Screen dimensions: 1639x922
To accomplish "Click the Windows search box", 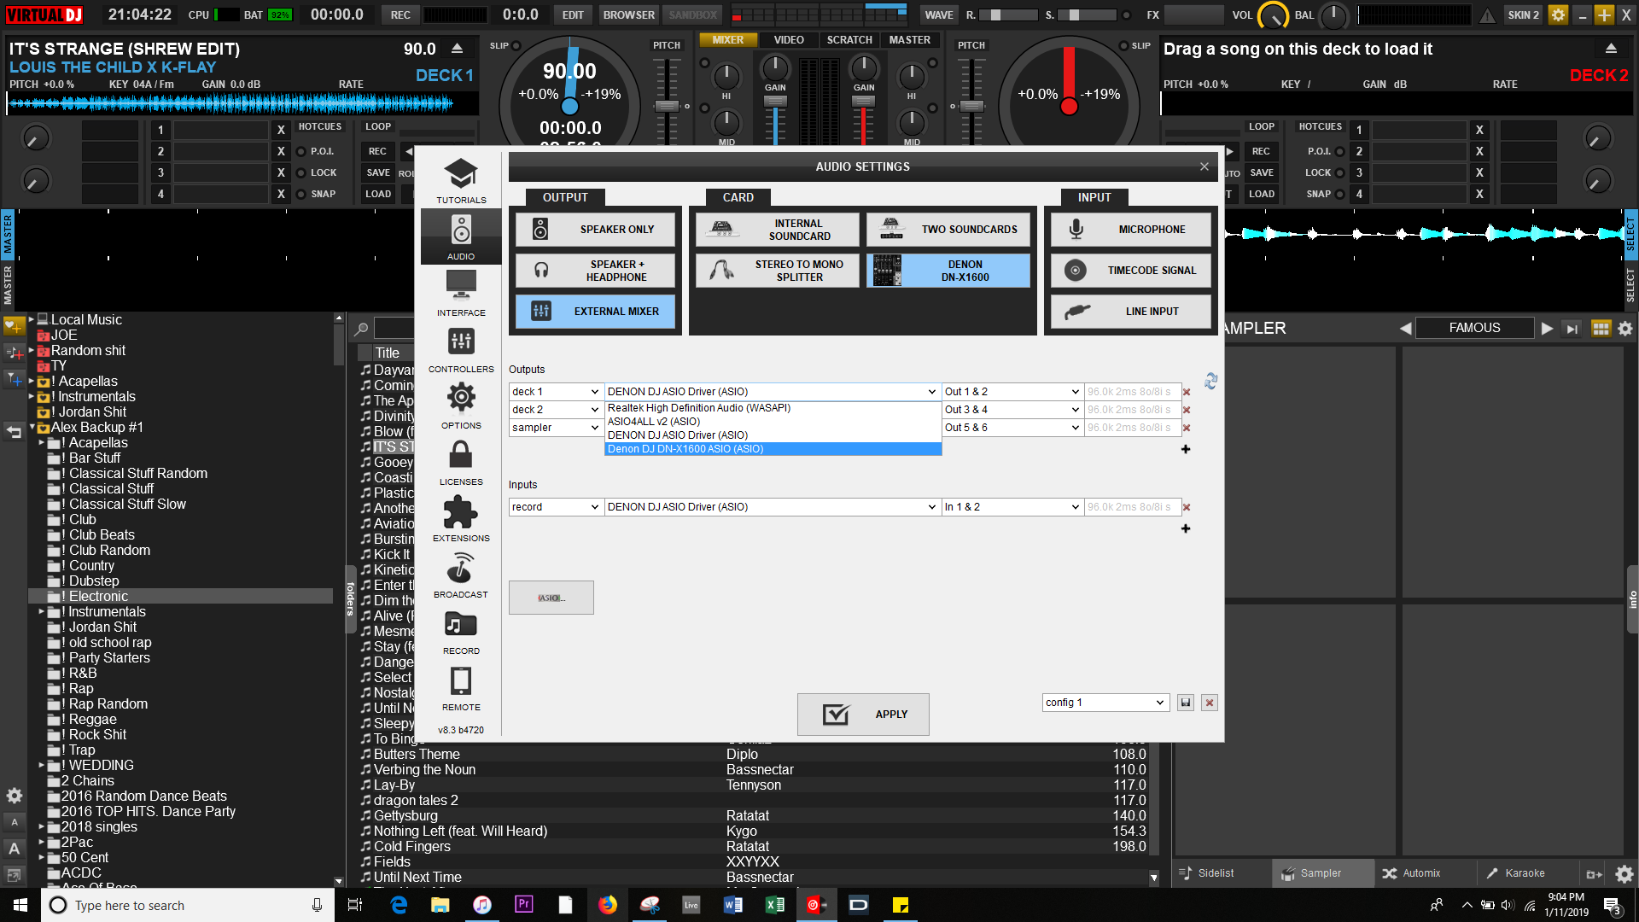I will [188, 905].
